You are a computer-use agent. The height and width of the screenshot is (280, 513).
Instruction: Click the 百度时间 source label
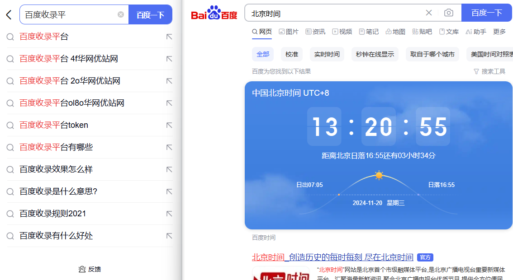[264, 238]
